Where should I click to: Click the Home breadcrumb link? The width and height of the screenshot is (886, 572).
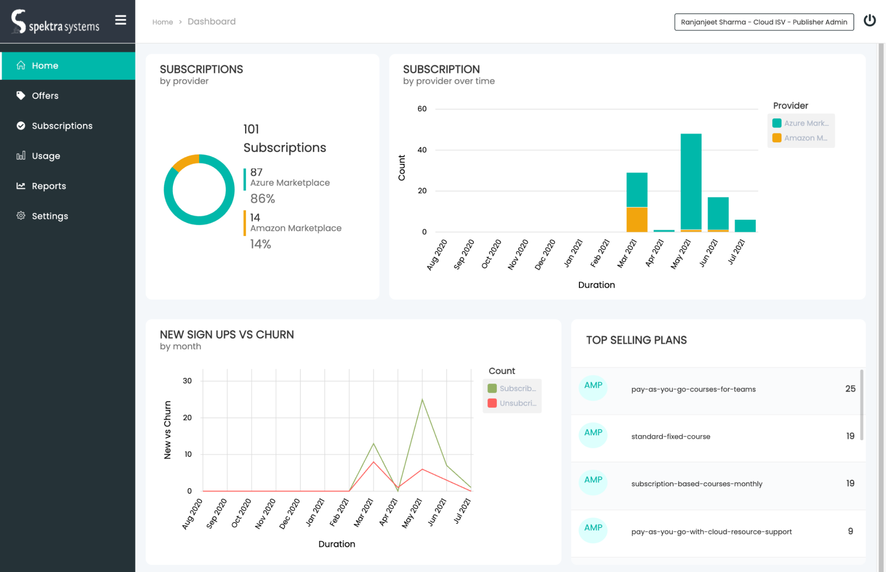point(163,22)
